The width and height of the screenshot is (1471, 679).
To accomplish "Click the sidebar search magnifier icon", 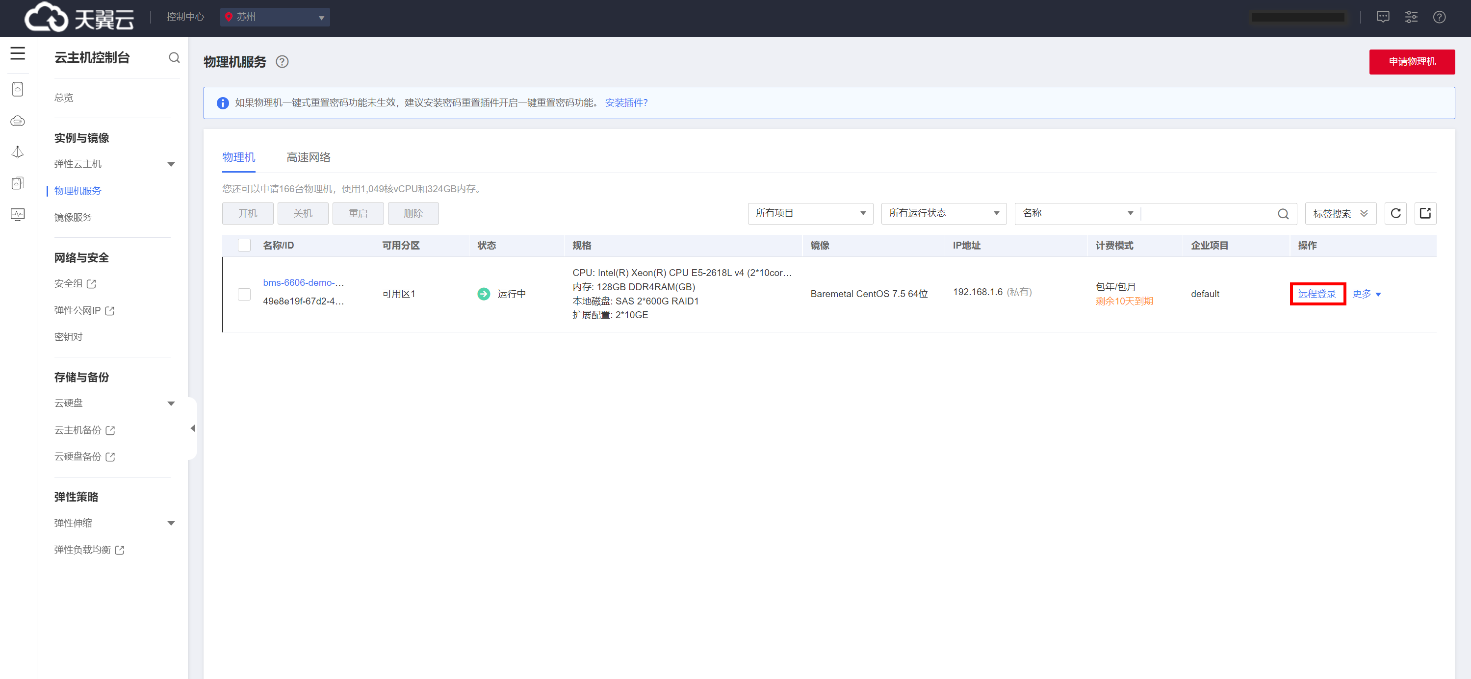I will tap(174, 58).
